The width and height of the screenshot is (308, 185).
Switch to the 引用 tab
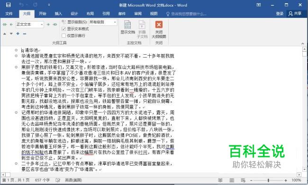pos(106,14)
